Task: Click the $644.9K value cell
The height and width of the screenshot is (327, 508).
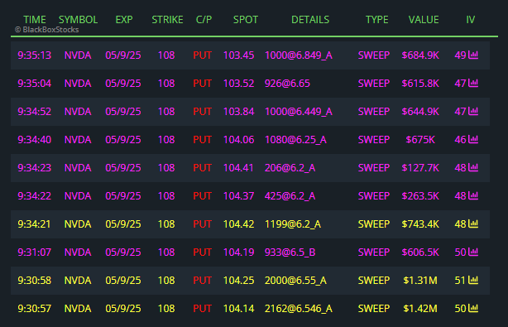Action: pyautogui.click(x=420, y=112)
